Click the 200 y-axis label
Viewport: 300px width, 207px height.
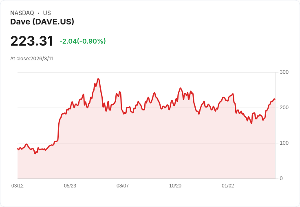tap(284, 108)
